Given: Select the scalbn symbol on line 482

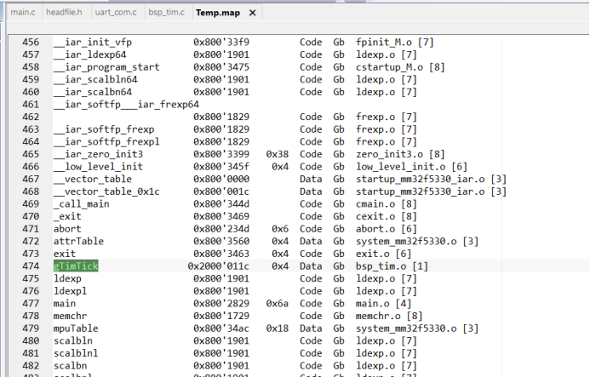Looking at the screenshot, I should (x=70, y=365).
